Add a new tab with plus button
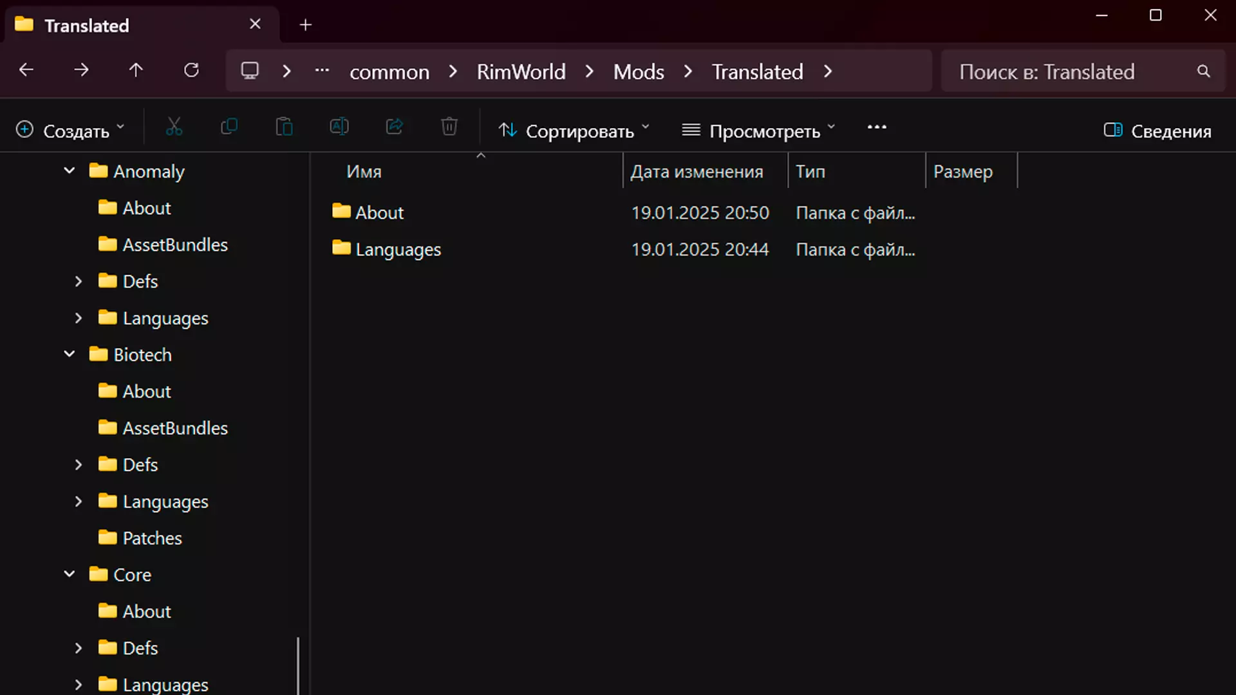1236x695 pixels. pyautogui.click(x=306, y=25)
